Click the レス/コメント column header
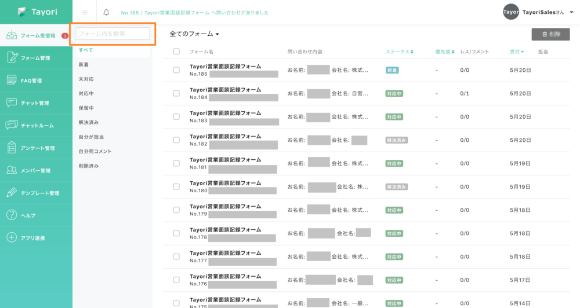 [x=474, y=52]
